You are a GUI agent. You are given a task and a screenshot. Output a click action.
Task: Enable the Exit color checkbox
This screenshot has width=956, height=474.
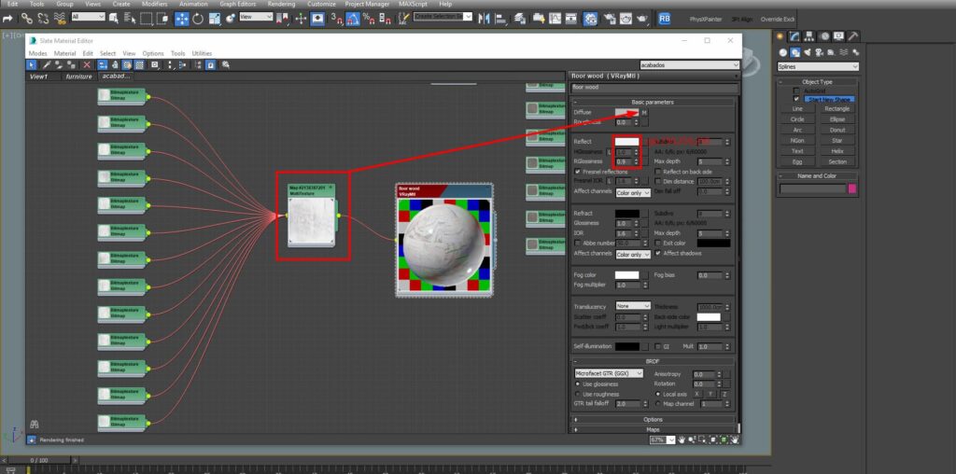658,243
